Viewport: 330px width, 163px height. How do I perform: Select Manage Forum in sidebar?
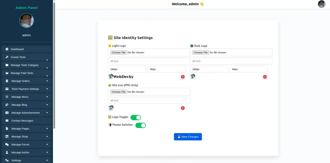click(26, 145)
